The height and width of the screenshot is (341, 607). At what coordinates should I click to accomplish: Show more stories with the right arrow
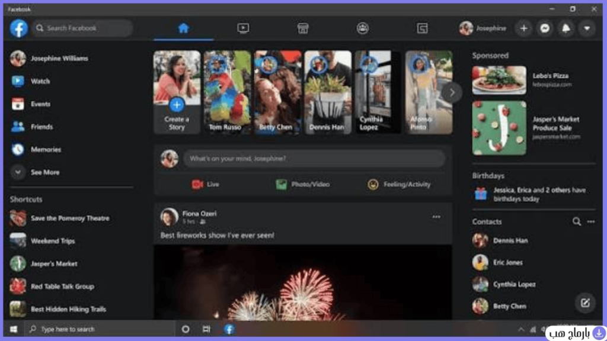452,92
